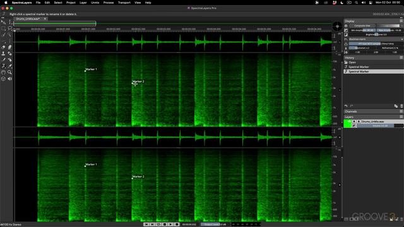Image resolution: width=404 pixels, height=227 pixels.
Task: Close the Drums_UnMix.wav tab
Action: pyautogui.click(x=45, y=19)
